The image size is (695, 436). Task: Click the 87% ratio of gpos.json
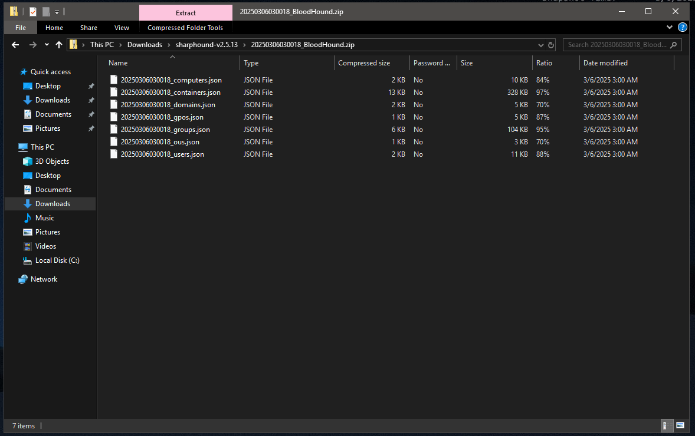543,117
